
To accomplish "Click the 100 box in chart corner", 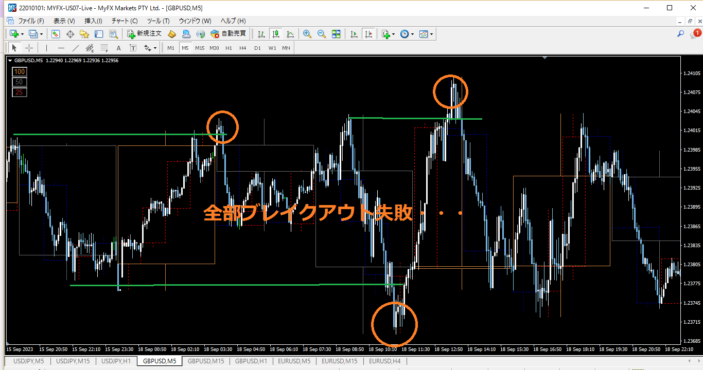I will coord(20,72).
